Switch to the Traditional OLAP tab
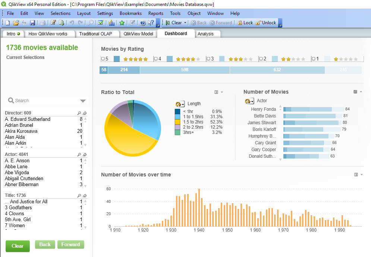 [x=95, y=34]
